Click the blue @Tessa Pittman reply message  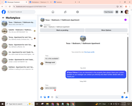[x=96, y=74]
